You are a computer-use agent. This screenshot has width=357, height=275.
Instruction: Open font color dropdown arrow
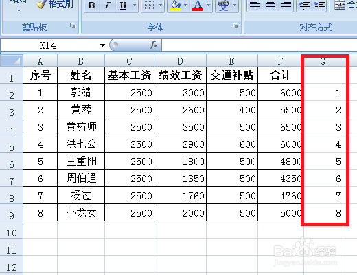pyautogui.click(x=208, y=5)
